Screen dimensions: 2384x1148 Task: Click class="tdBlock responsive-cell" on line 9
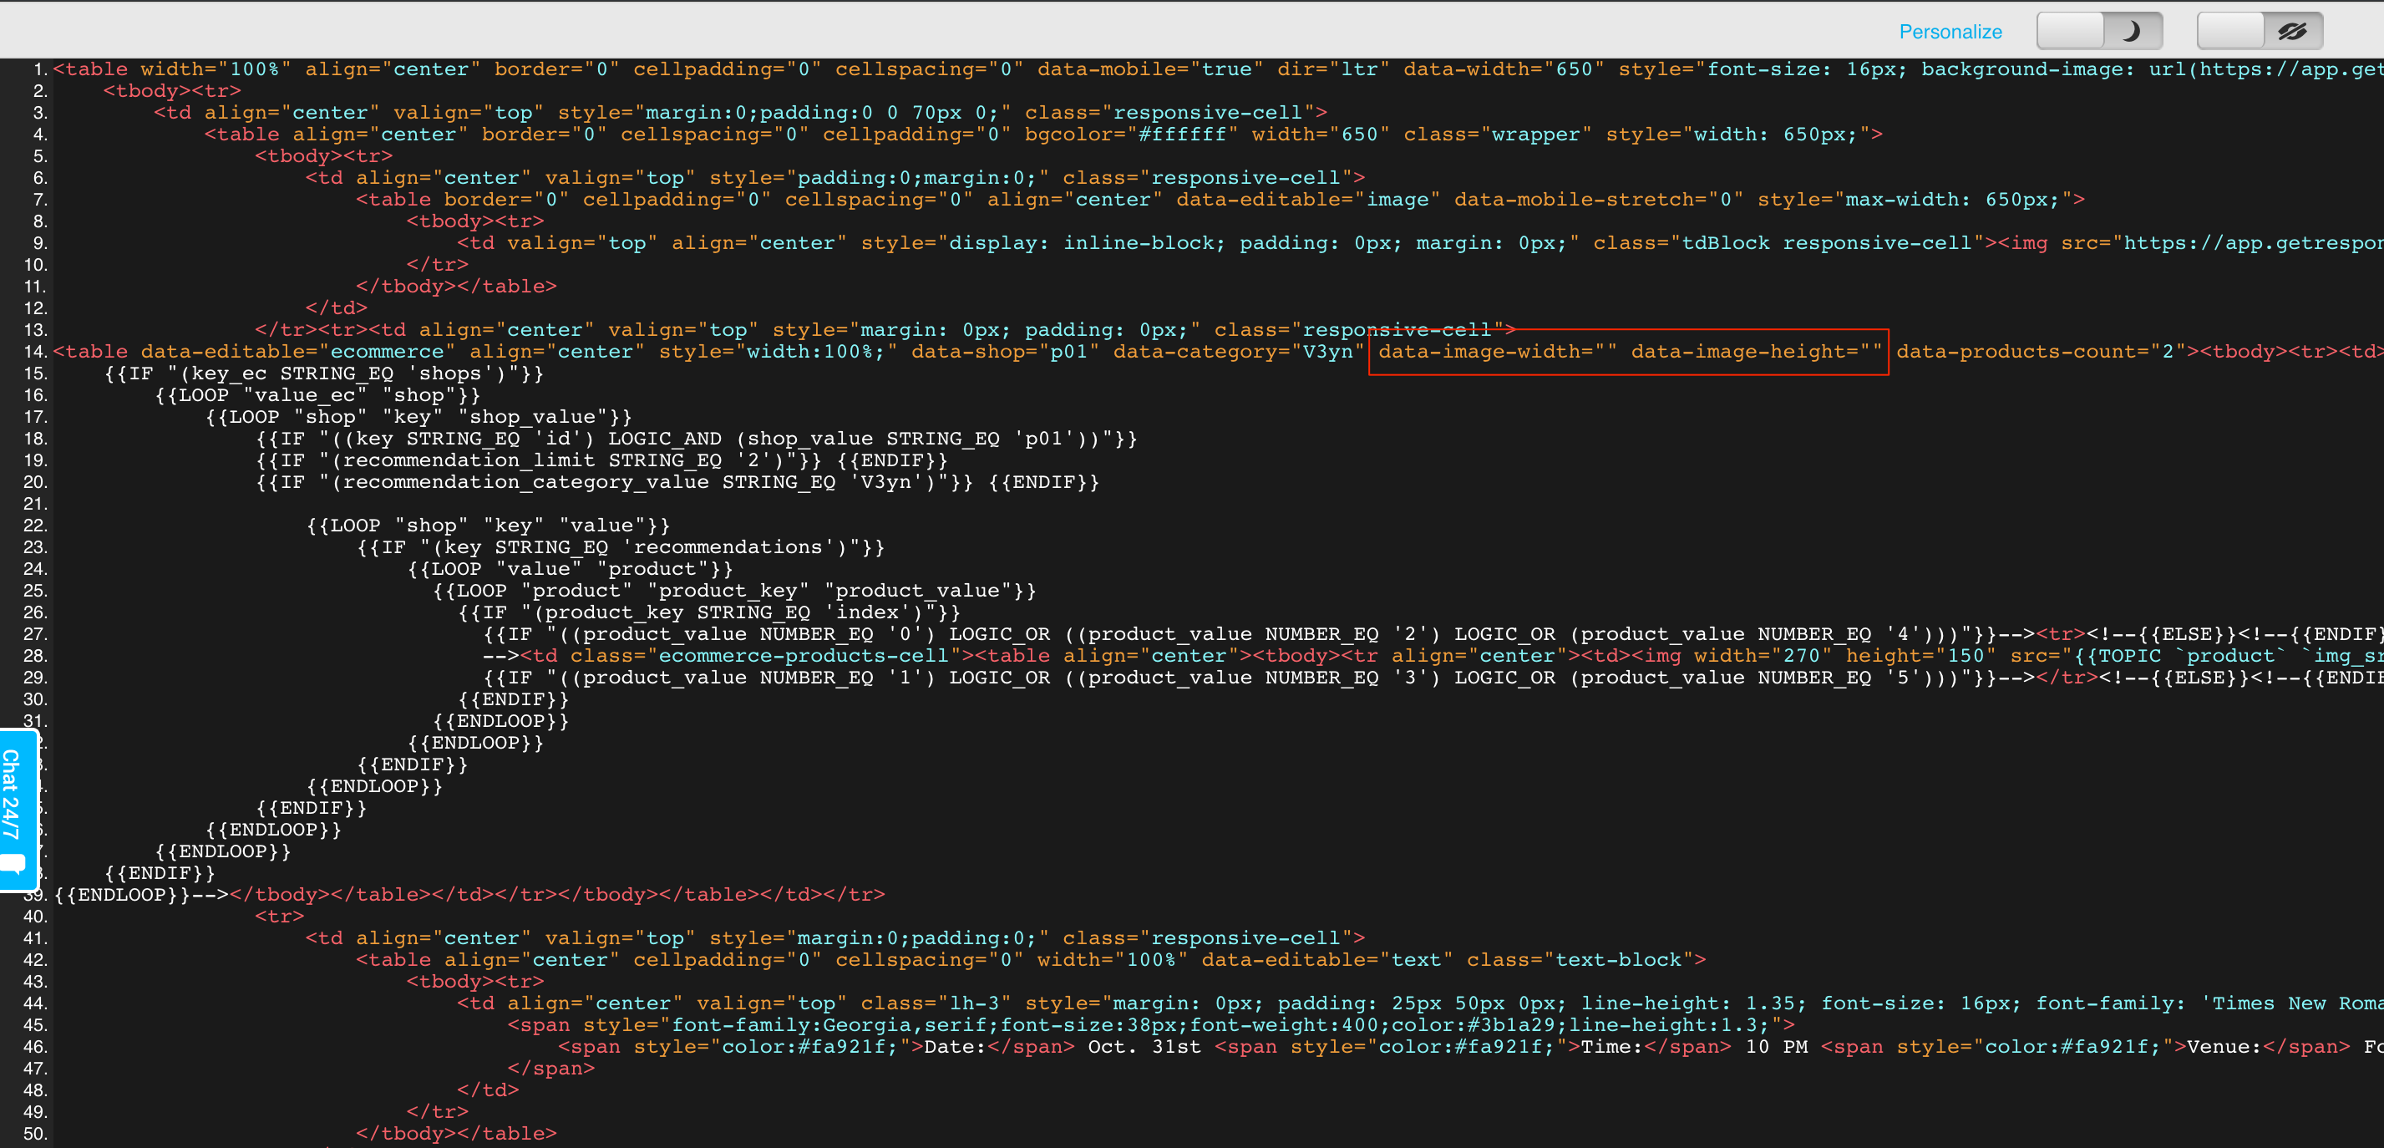point(1789,243)
